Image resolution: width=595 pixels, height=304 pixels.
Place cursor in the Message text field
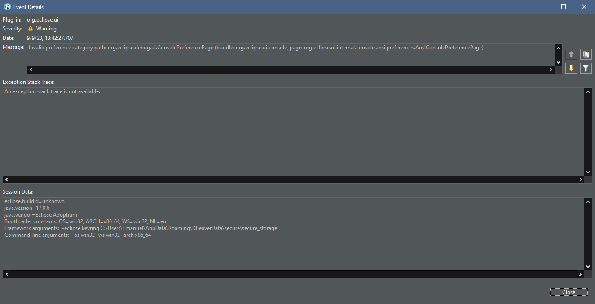click(269, 54)
